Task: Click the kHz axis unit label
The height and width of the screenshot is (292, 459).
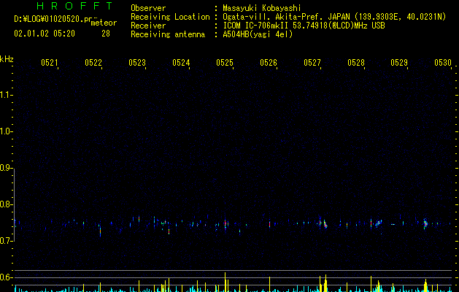Action: point(7,59)
